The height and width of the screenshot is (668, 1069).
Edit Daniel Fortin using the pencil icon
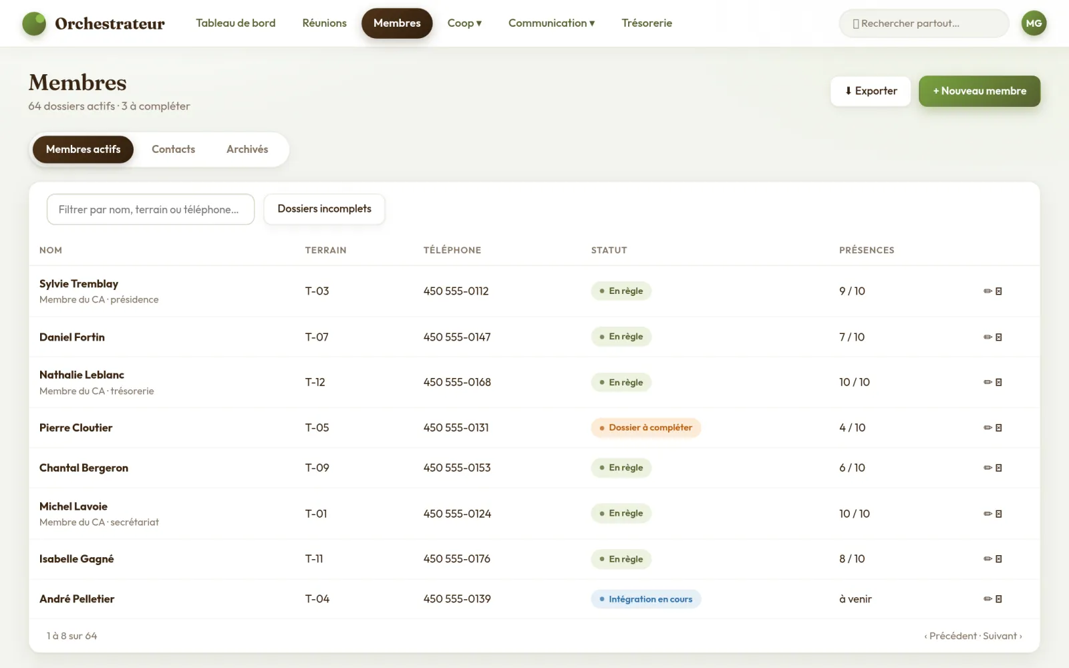click(987, 337)
